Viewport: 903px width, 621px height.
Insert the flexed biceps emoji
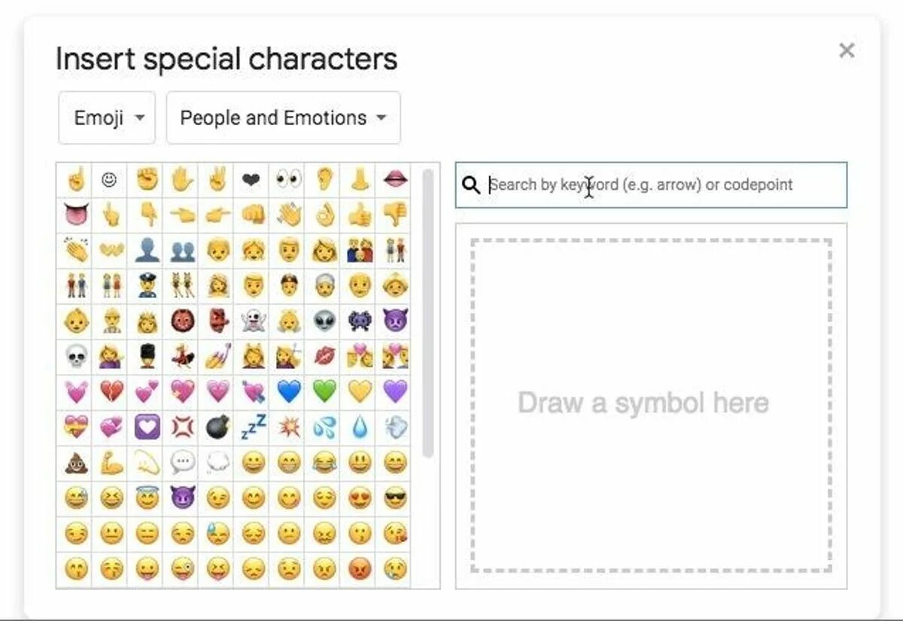tap(111, 463)
